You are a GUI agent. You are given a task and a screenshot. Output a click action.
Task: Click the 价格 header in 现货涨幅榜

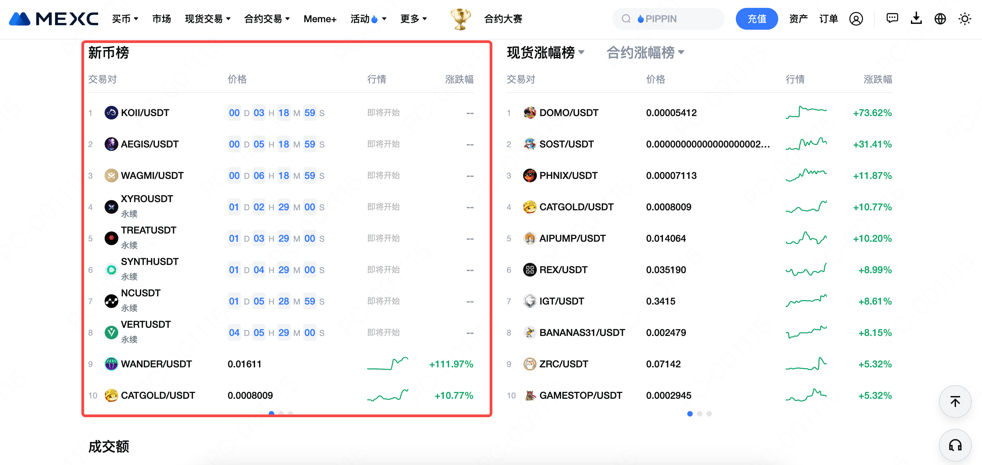pyautogui.click(x=656, y=79)
